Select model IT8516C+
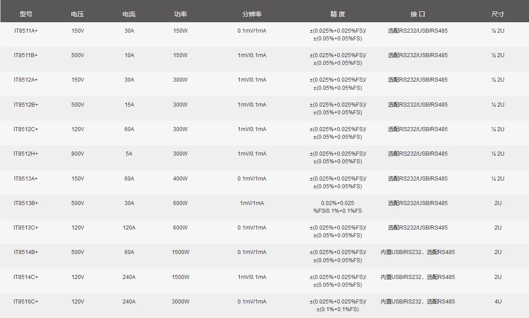The width and height of the screenshot is (529, 318). [26, 302]
